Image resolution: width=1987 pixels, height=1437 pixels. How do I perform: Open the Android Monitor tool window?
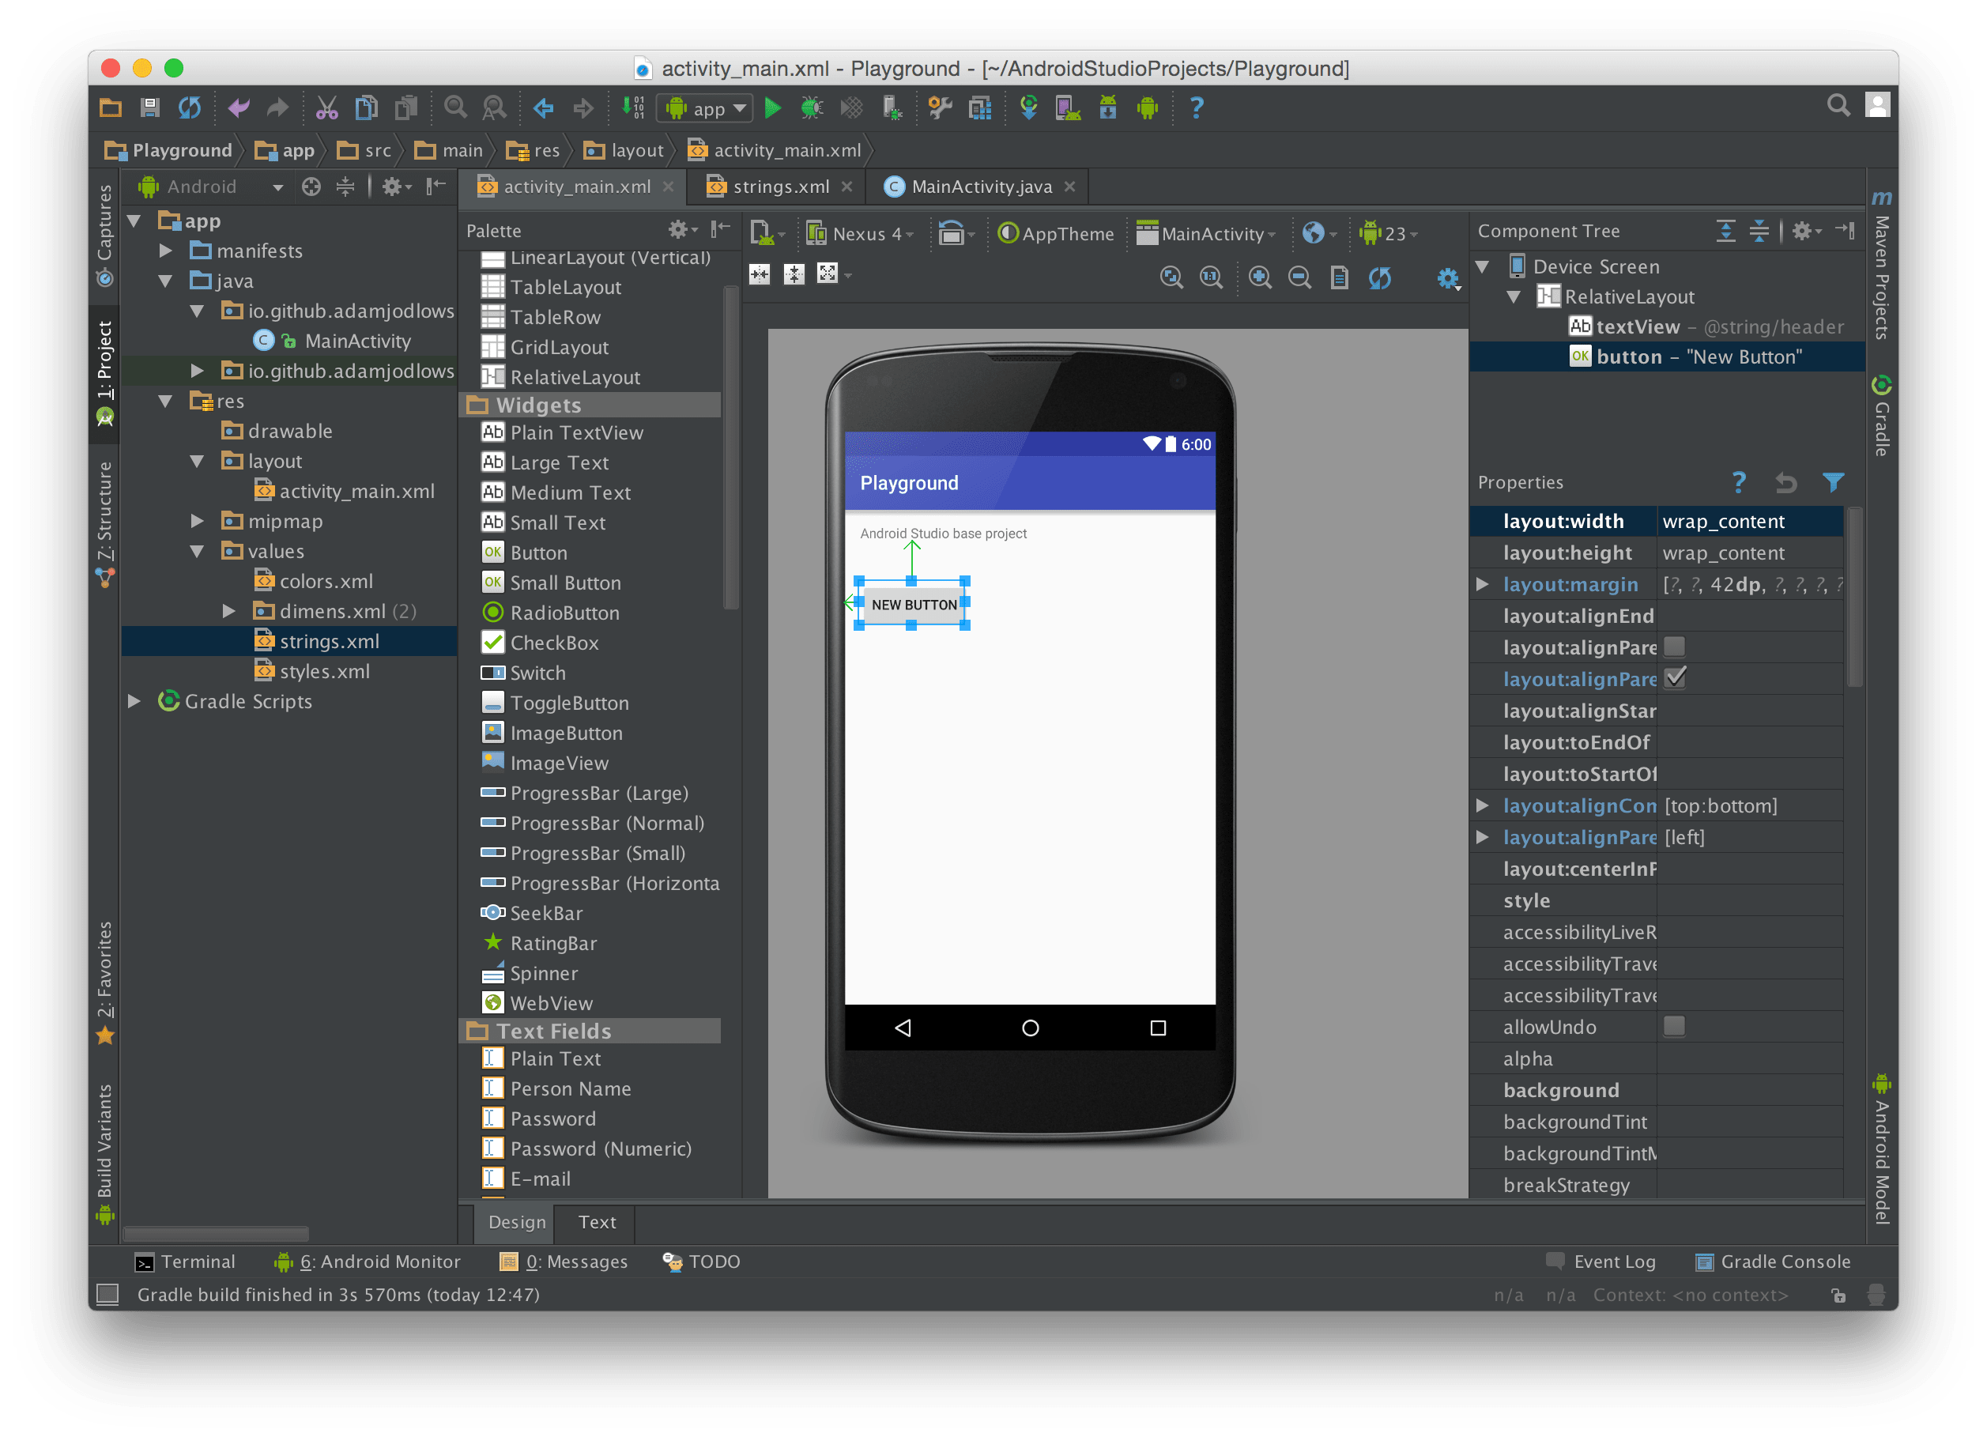pos(368,1262)
